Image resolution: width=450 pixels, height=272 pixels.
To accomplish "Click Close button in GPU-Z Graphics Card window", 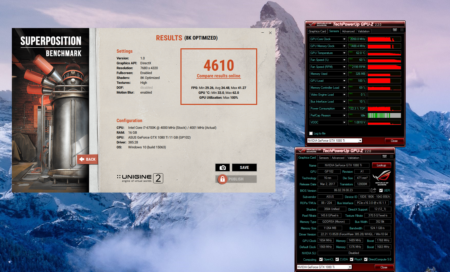I will point(384,267).
